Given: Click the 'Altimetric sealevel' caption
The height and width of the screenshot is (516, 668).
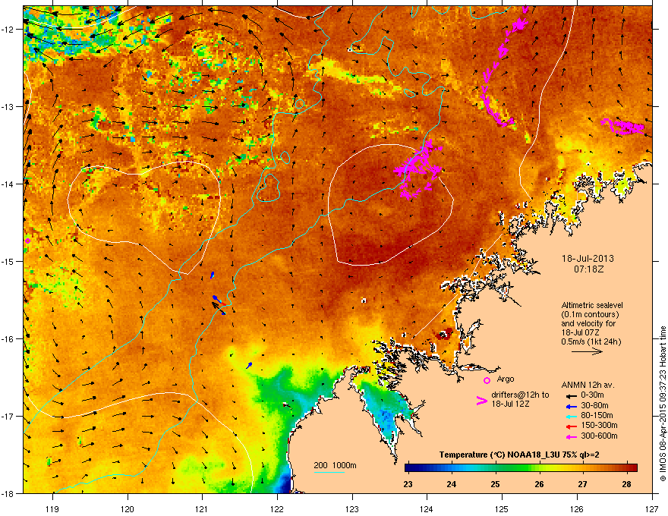Looking at the screenshot, I should 592,305.
